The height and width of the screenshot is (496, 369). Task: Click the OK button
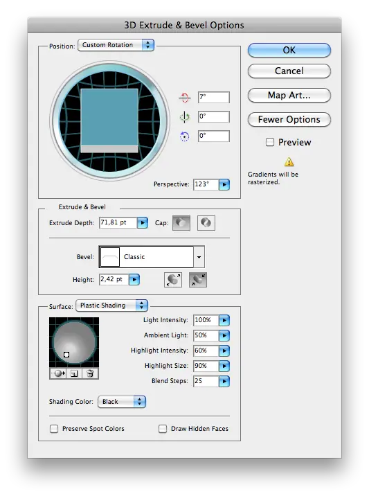click(289, 51)
